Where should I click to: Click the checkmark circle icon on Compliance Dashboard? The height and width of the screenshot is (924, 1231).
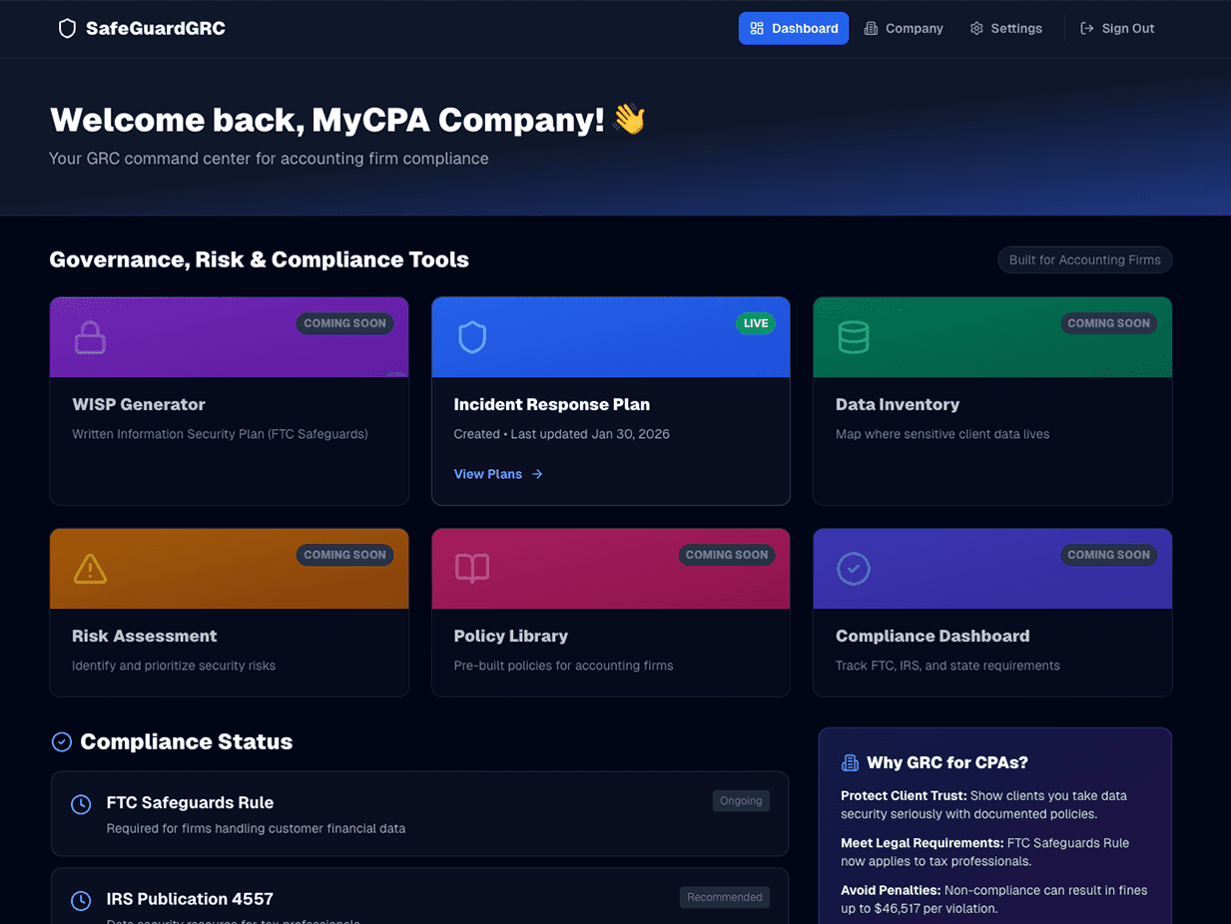click(854, 569)
